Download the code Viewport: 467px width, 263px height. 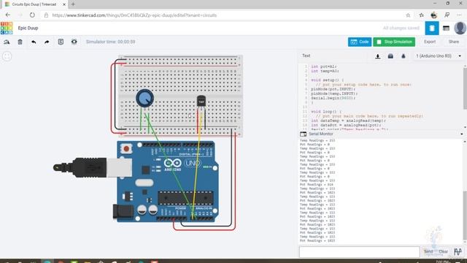tap(378, 56)
